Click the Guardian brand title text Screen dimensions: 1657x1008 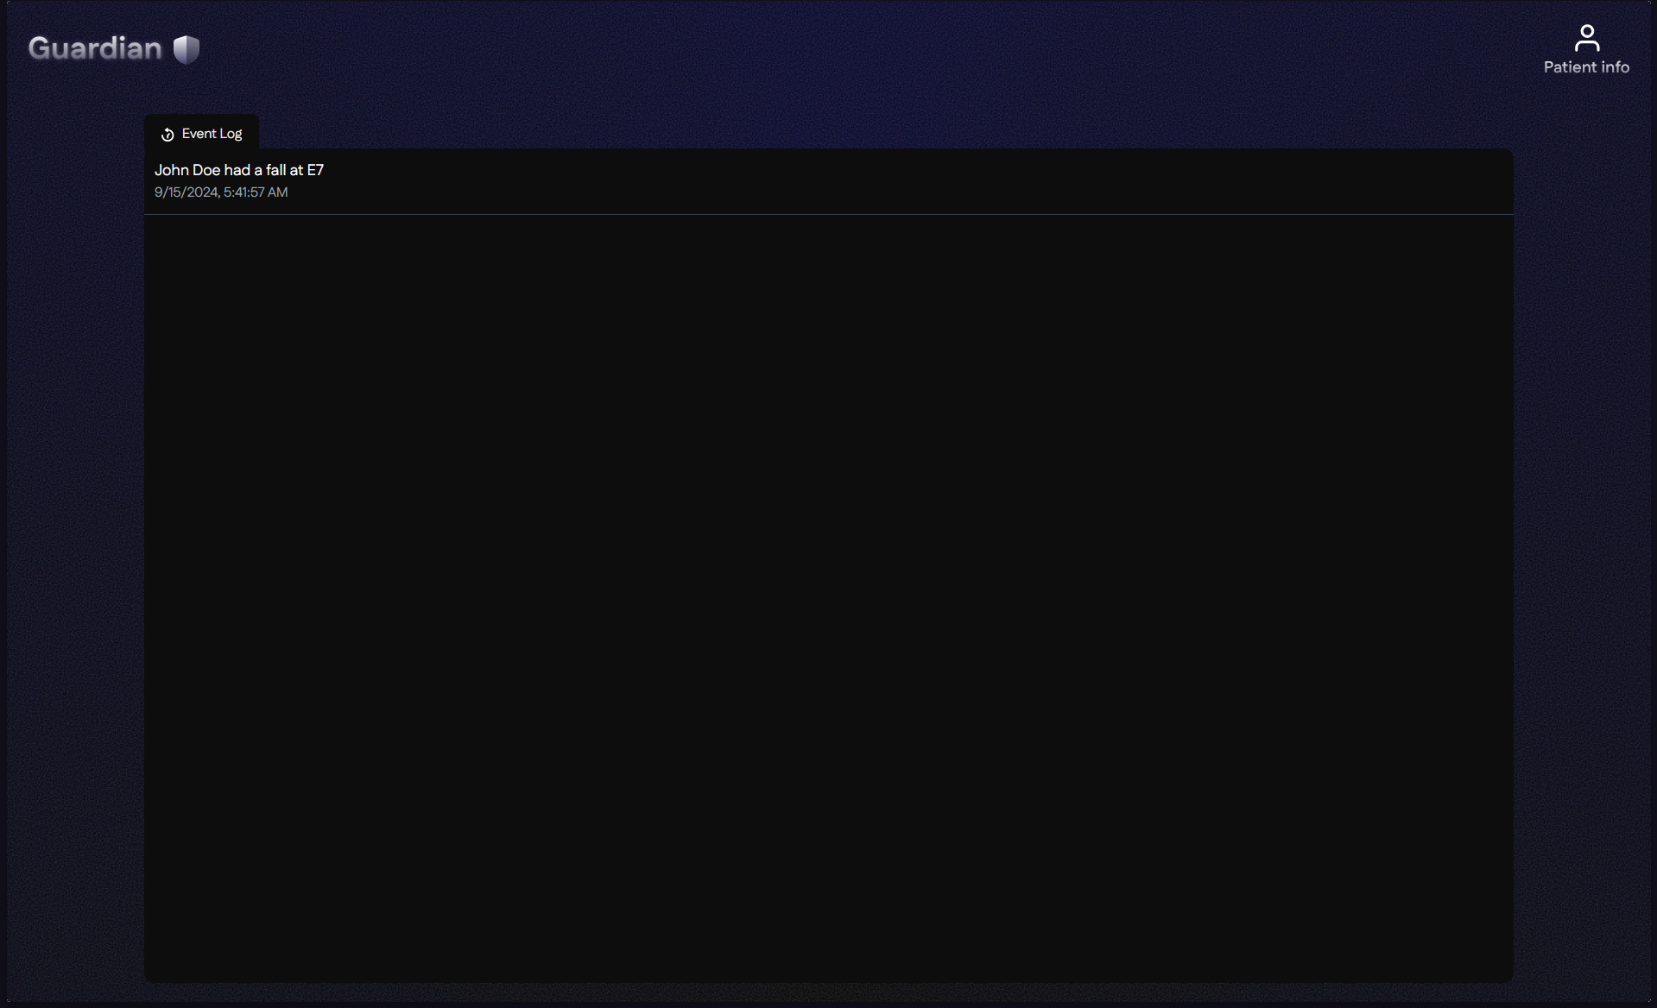tap(95, 48)
